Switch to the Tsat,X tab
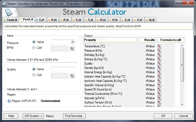The height and width of the screenshot is (122, 196). pos(10,20)
